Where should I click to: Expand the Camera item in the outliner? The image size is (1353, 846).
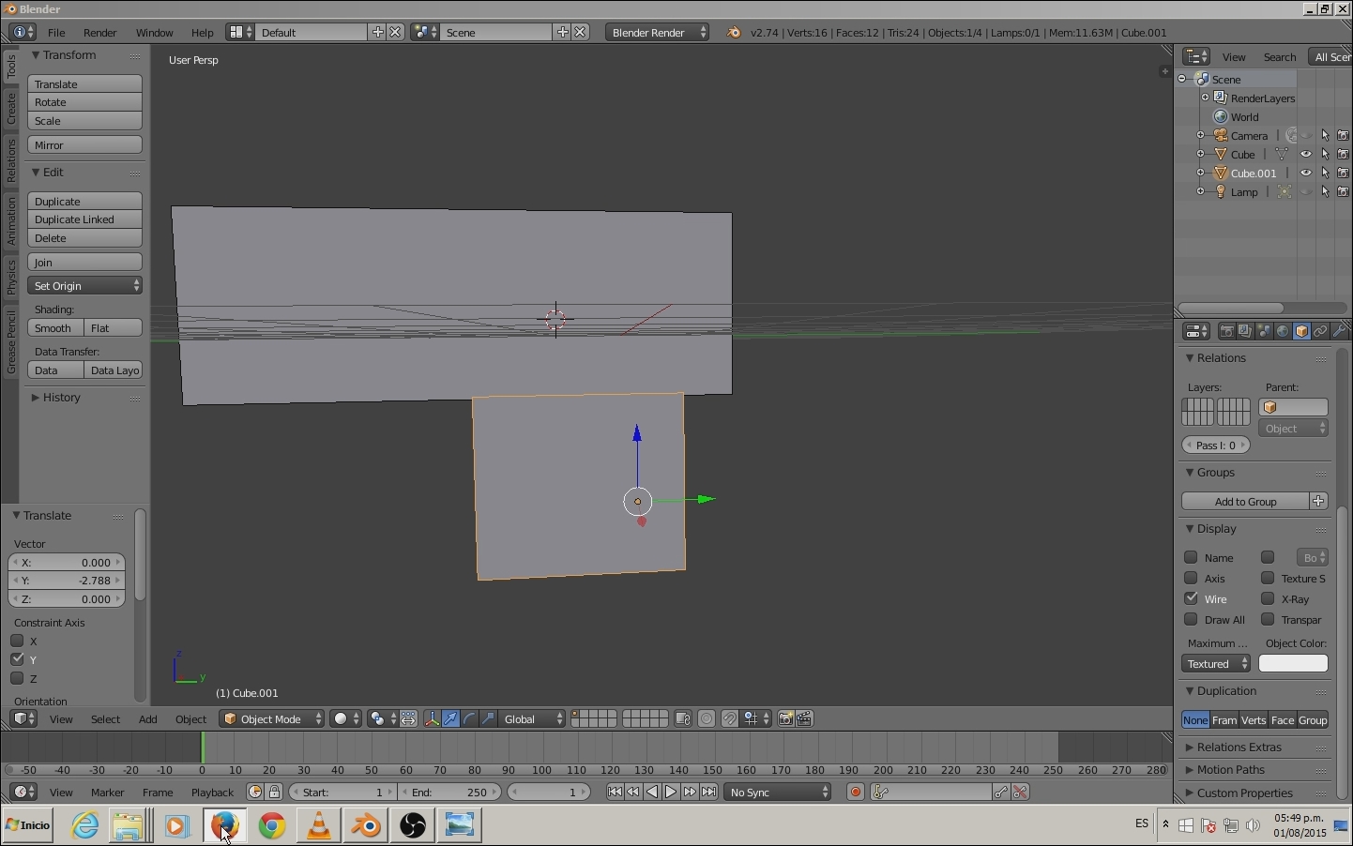[1201, 136]
